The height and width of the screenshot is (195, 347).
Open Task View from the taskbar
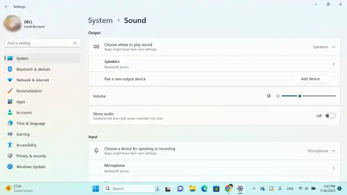[x=168, y=189]
